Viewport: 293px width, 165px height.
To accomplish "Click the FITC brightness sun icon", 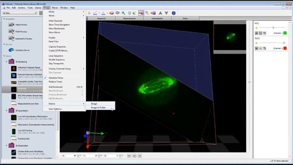I will click(x=256, y=28).
